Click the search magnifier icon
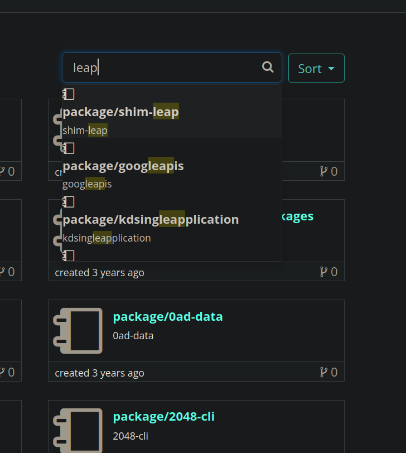Image resolution: width=406 pixels, height=453 pixels. pos(268,67)
